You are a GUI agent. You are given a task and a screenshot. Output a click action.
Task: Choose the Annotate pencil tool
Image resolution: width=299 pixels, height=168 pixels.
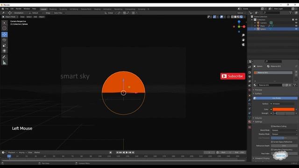(x=4, y=57)
